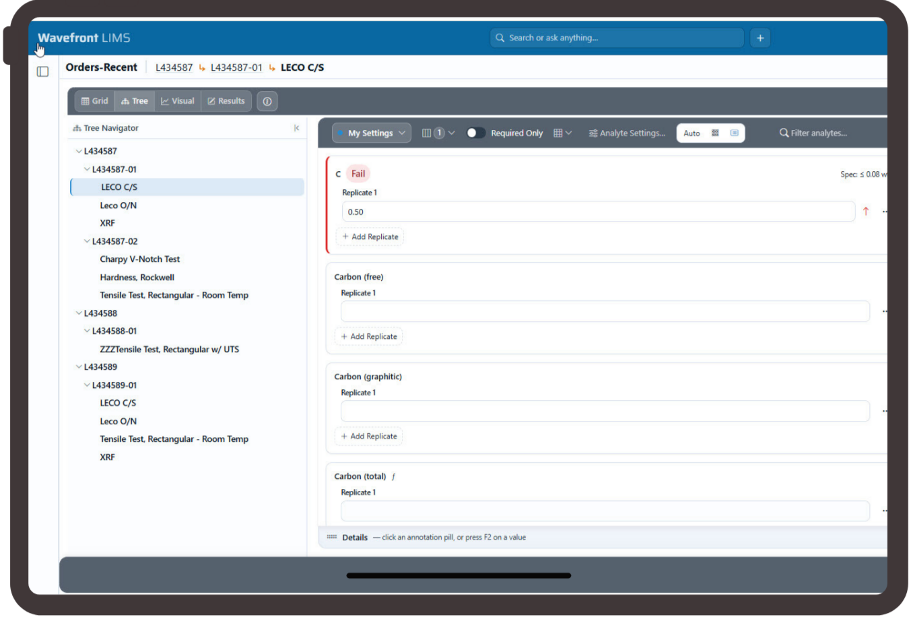Click the L434587-01 breadcrumb link

pos(236,67)
